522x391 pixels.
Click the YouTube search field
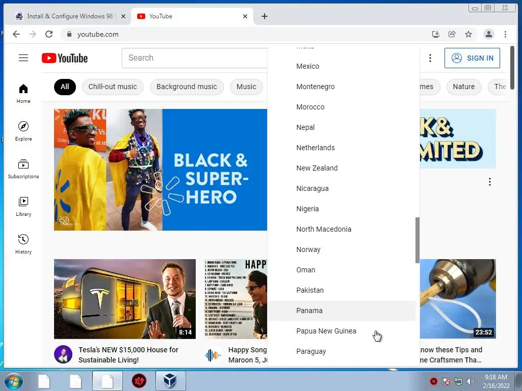click(195, 58)
